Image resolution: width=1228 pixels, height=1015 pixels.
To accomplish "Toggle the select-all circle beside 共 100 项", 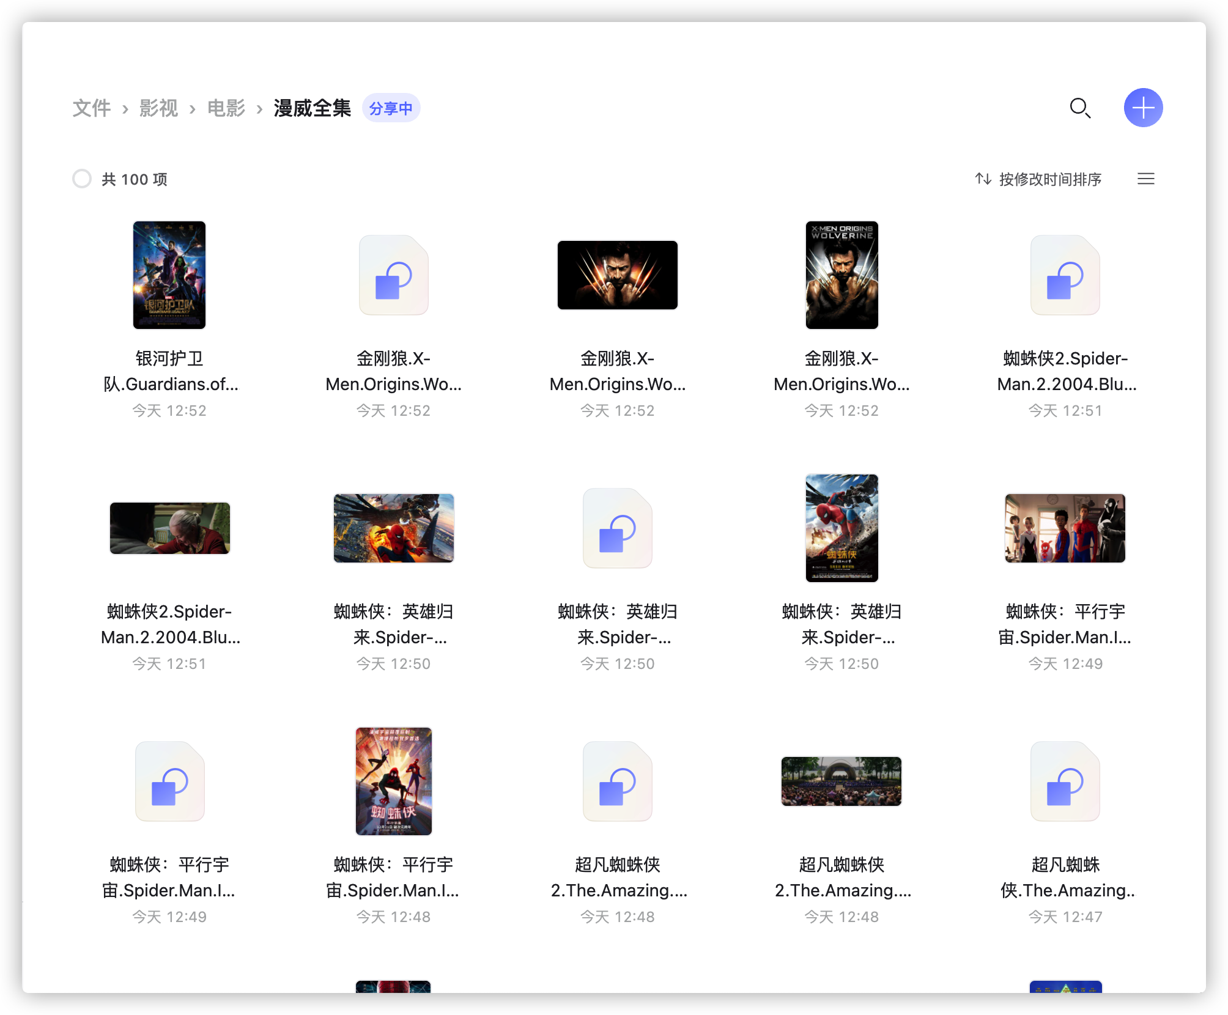I will coord(82,179).
